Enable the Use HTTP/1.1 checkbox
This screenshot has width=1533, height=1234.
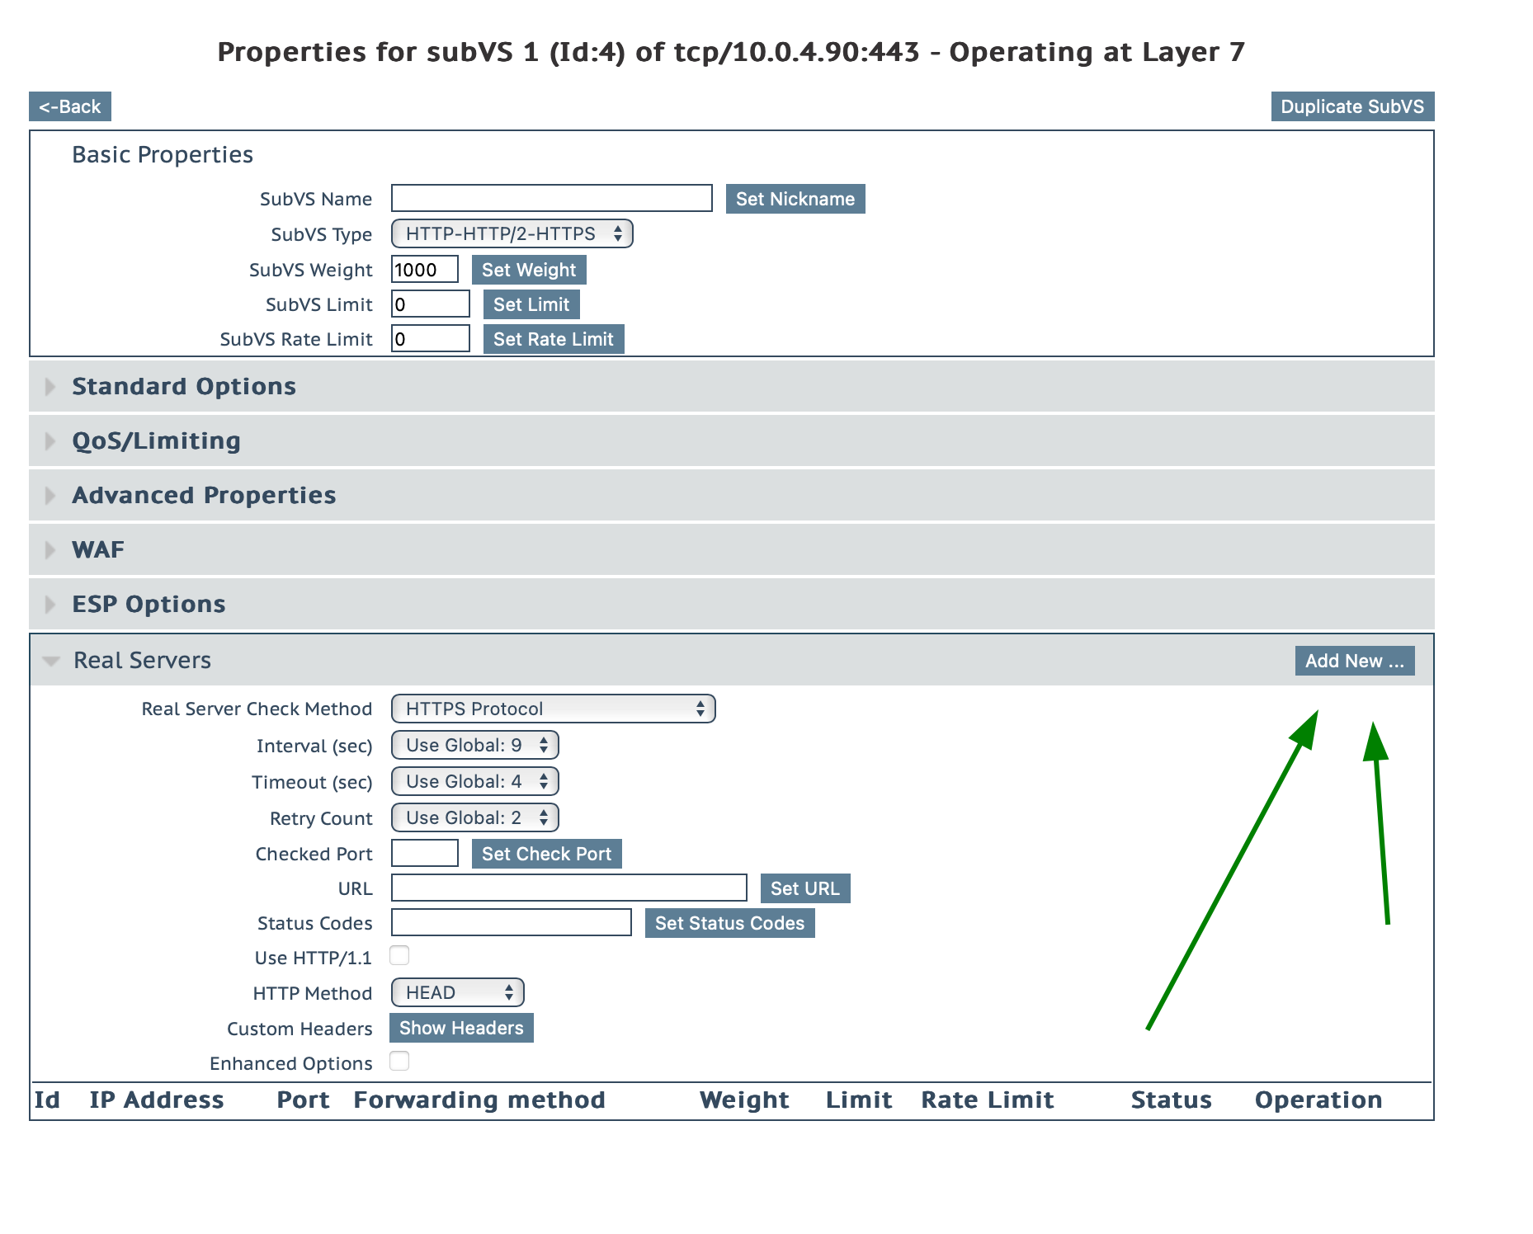(399, 956)
